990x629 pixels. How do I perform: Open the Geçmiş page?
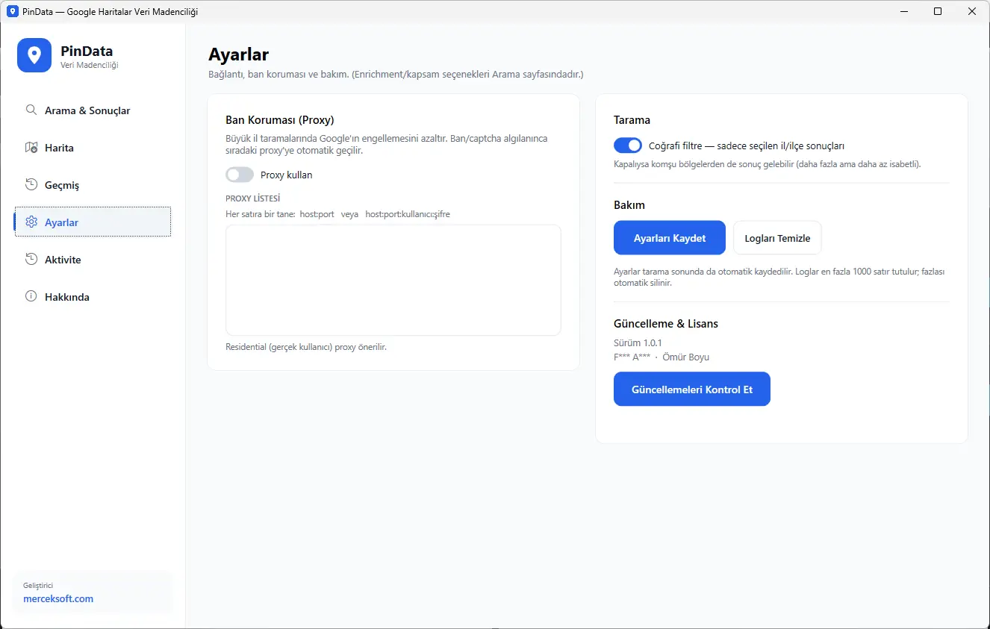click(x=93, y=185)
